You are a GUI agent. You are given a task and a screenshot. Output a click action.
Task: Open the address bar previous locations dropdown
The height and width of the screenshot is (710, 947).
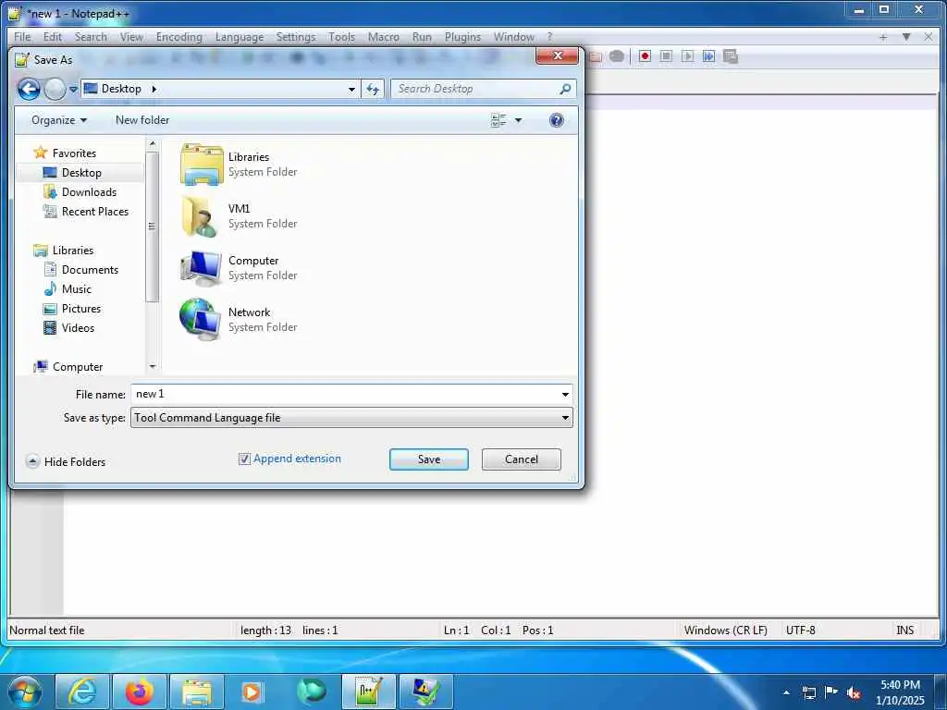[351, 90]
